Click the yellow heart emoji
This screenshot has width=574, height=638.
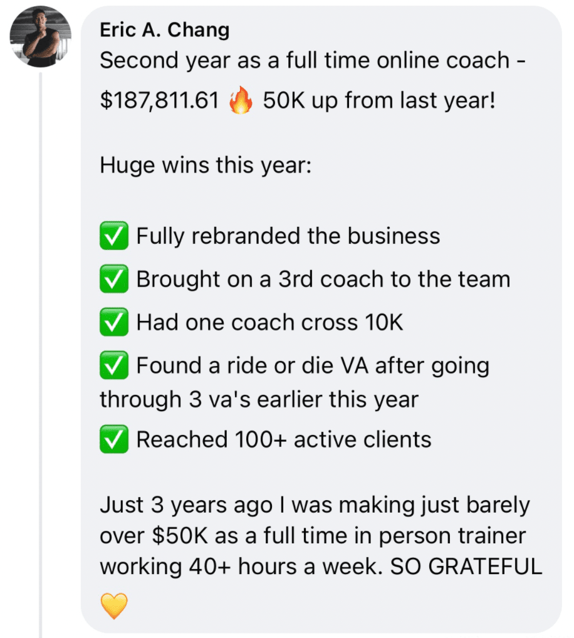tap(114, 606)
